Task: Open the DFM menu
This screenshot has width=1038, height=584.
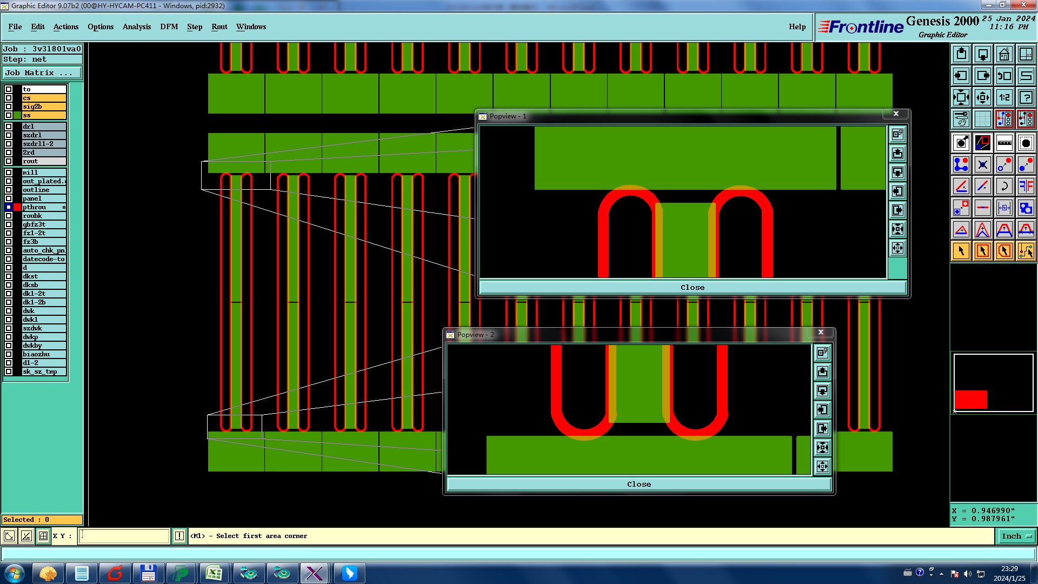Action: click(x=169, y=26)
